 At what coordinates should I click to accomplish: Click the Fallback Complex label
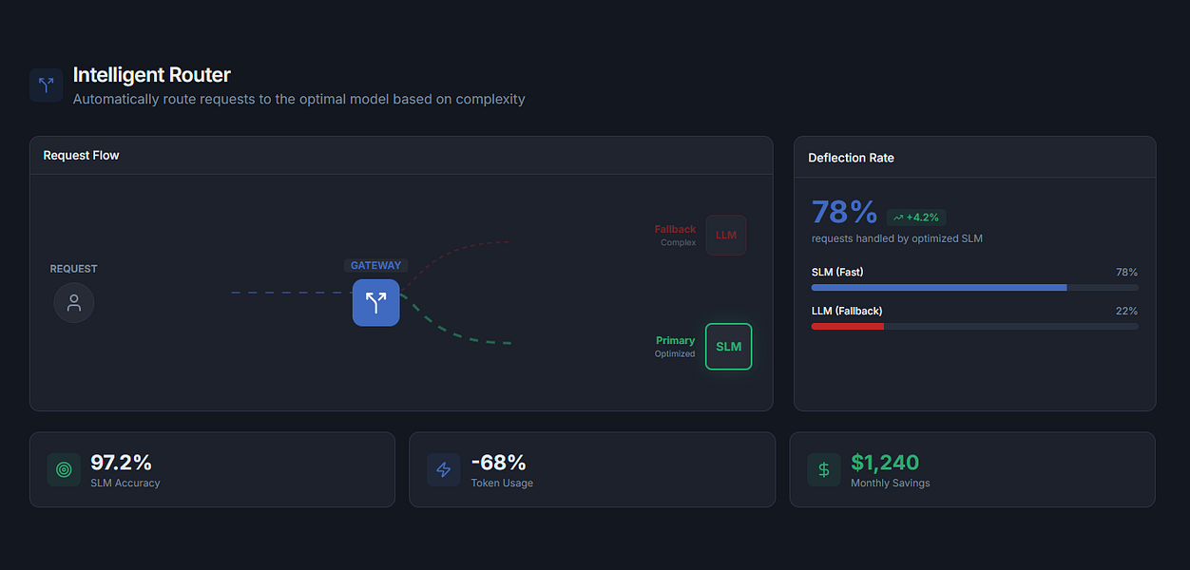pyautogui.click(x=675, y=236)
